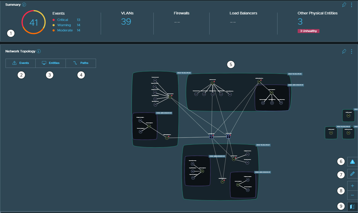The height and width of the screenshot is (213, 358).
Task: Select the right central physical switch icon
Action: (228, 136)
